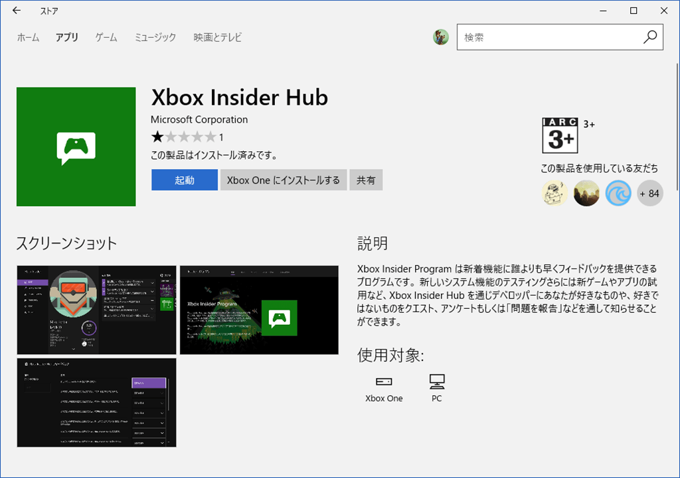The height and width of the screenshot is (478, 680).
Task: Open first friend's avatar with the robot drawing
Action: 554,193
